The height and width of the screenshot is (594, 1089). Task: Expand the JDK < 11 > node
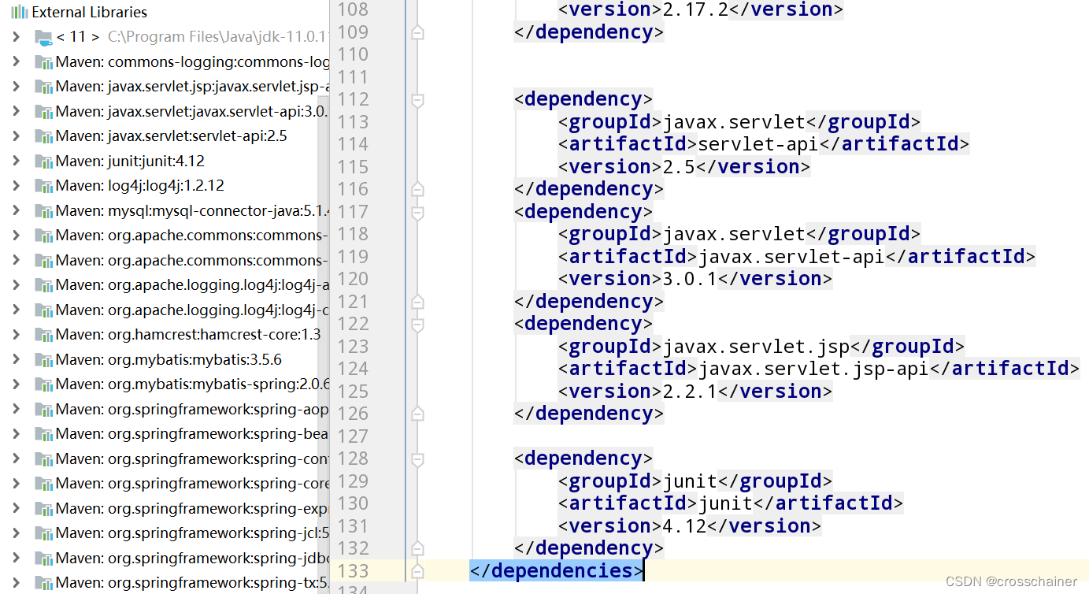pyautogui.click(x=16, y=37)
